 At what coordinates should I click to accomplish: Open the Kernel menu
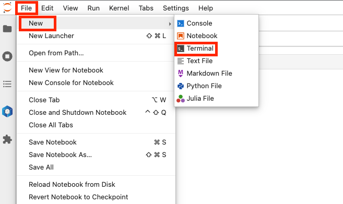(x=119, y=8)
